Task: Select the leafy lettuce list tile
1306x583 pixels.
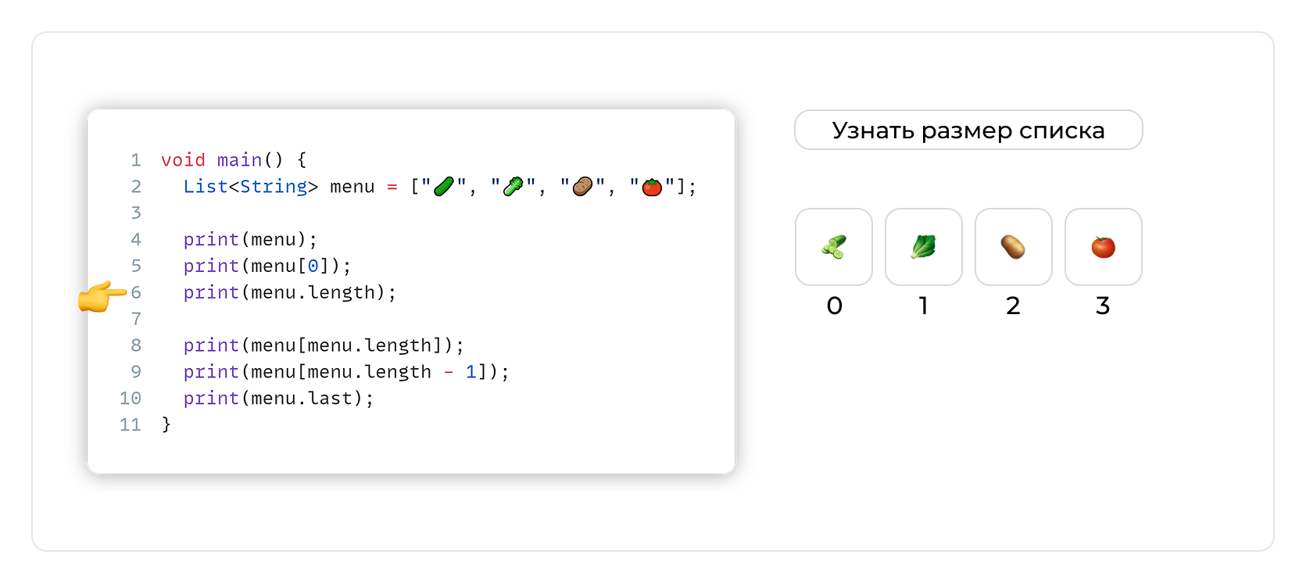Action: (923, 247)
